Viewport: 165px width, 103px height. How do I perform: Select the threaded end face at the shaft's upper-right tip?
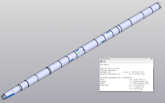click(160, 5)
